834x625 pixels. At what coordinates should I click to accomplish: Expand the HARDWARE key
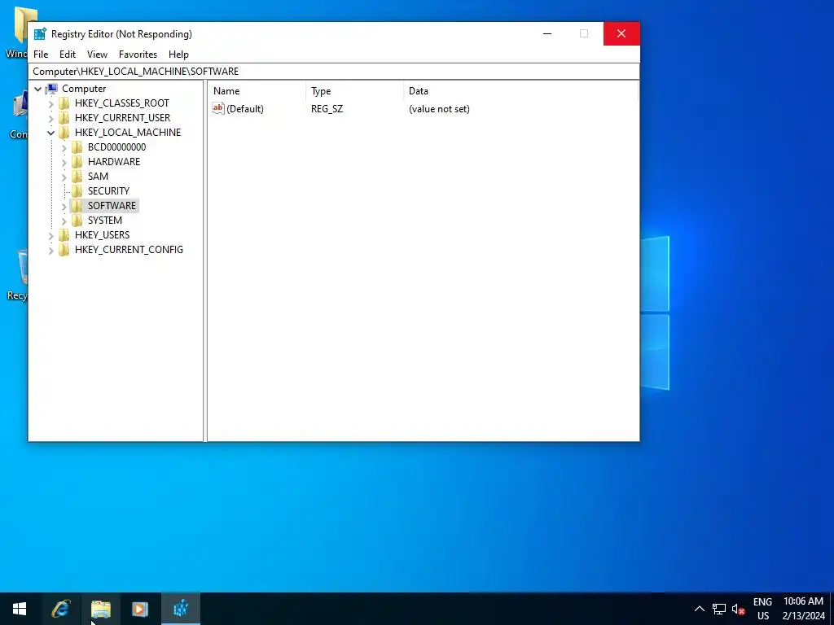[64, 162]
